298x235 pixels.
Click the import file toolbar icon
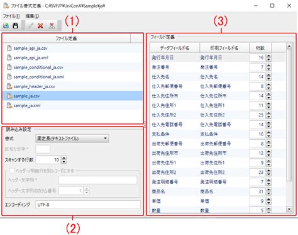coord(6,26)
